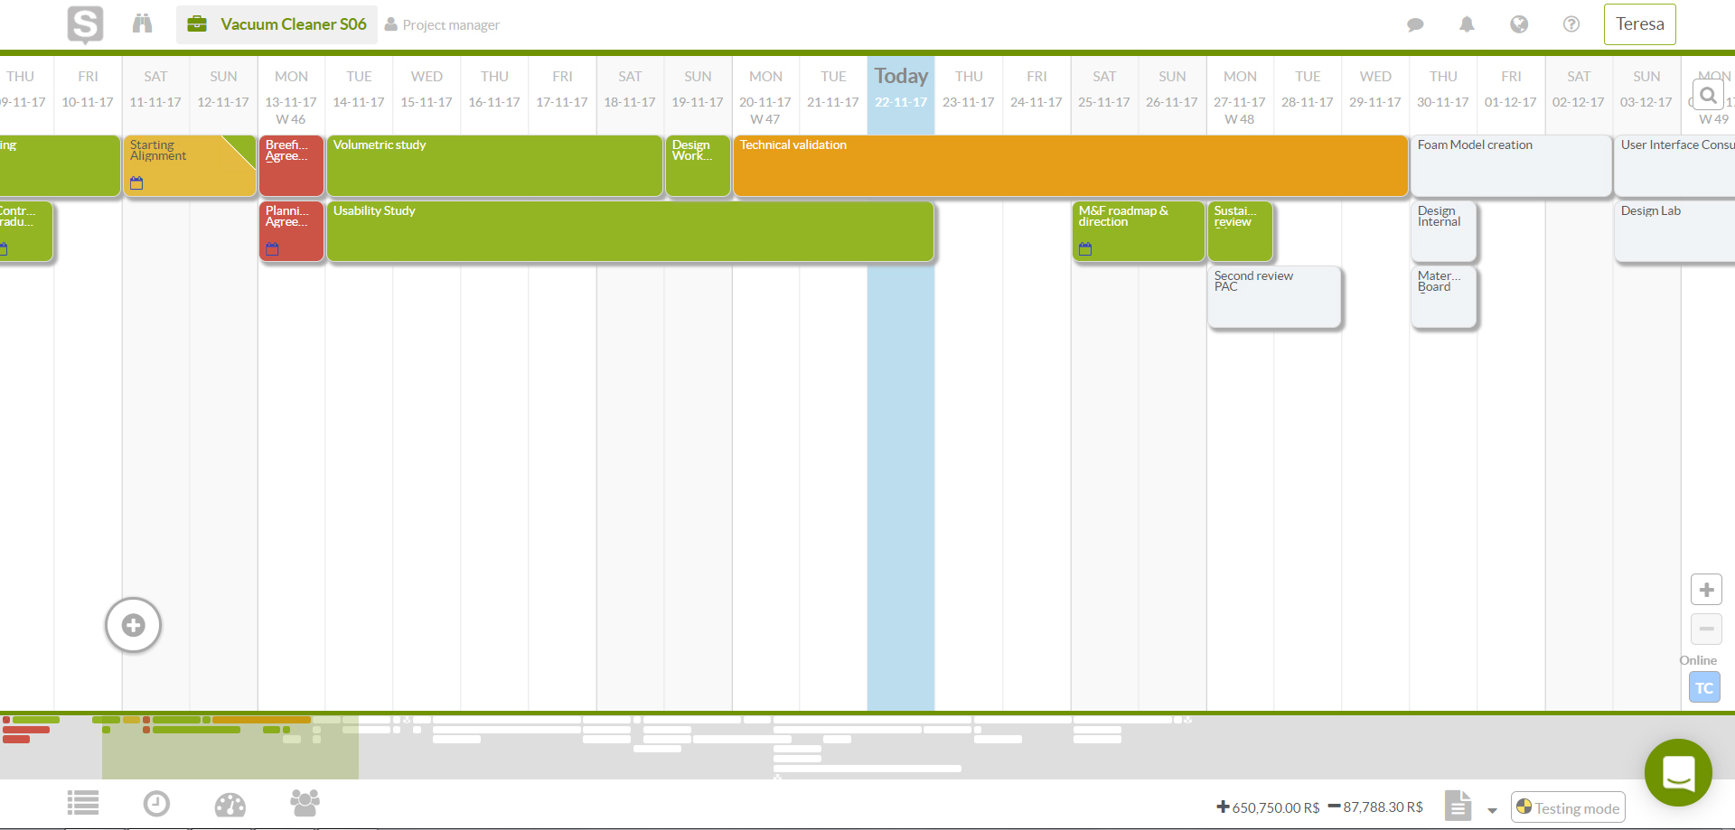Click the expenses 87,788.30 R$ value
Screen dimensions: 1735x830
pyautogui.click(x=1375, y=807)
